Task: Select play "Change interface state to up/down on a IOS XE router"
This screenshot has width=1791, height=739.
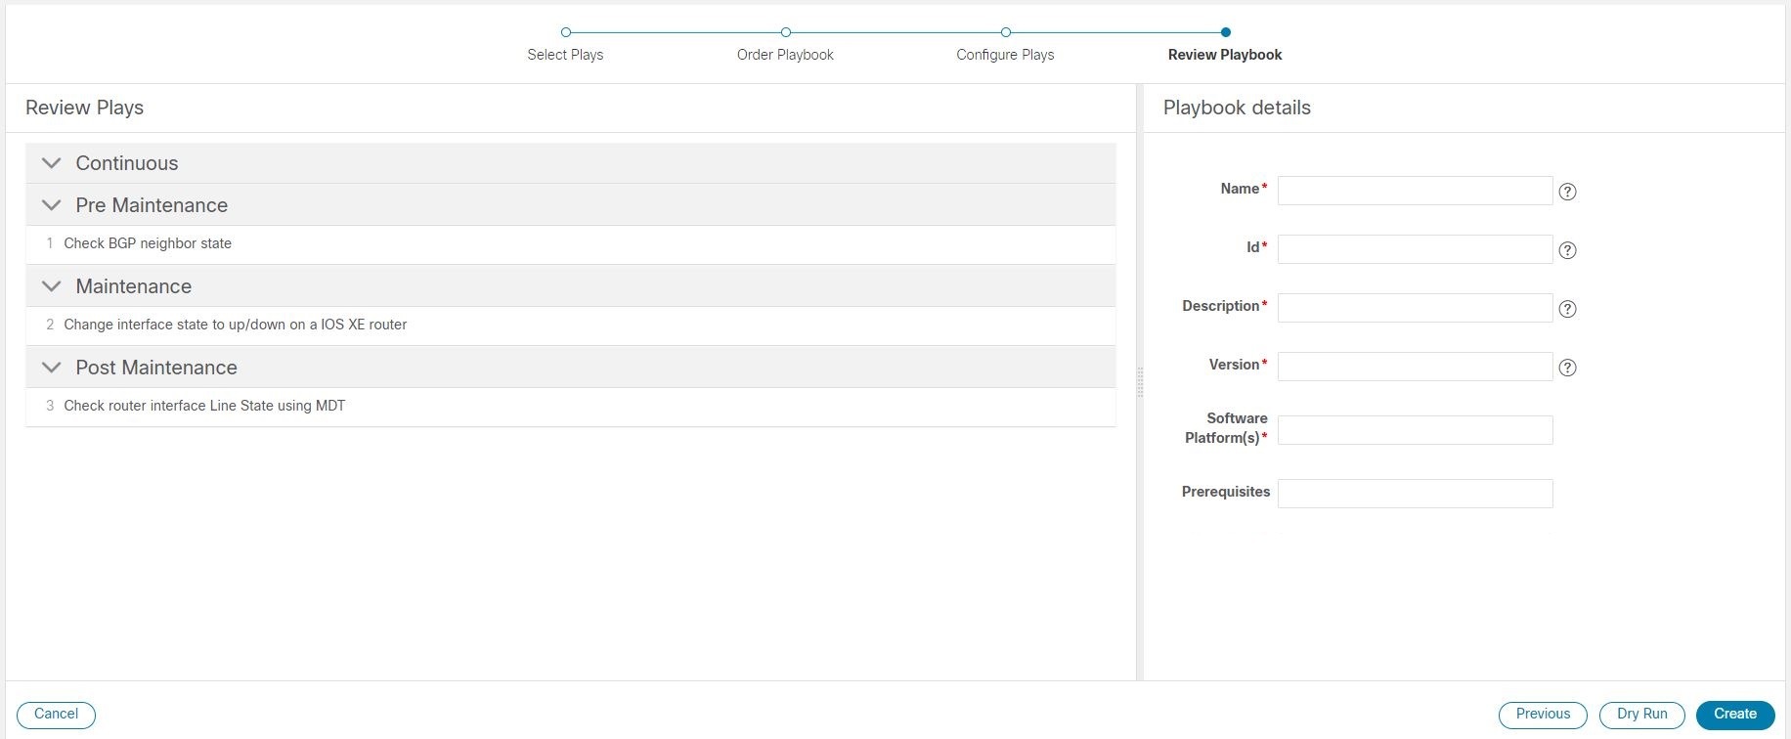Action: [571, 326]
